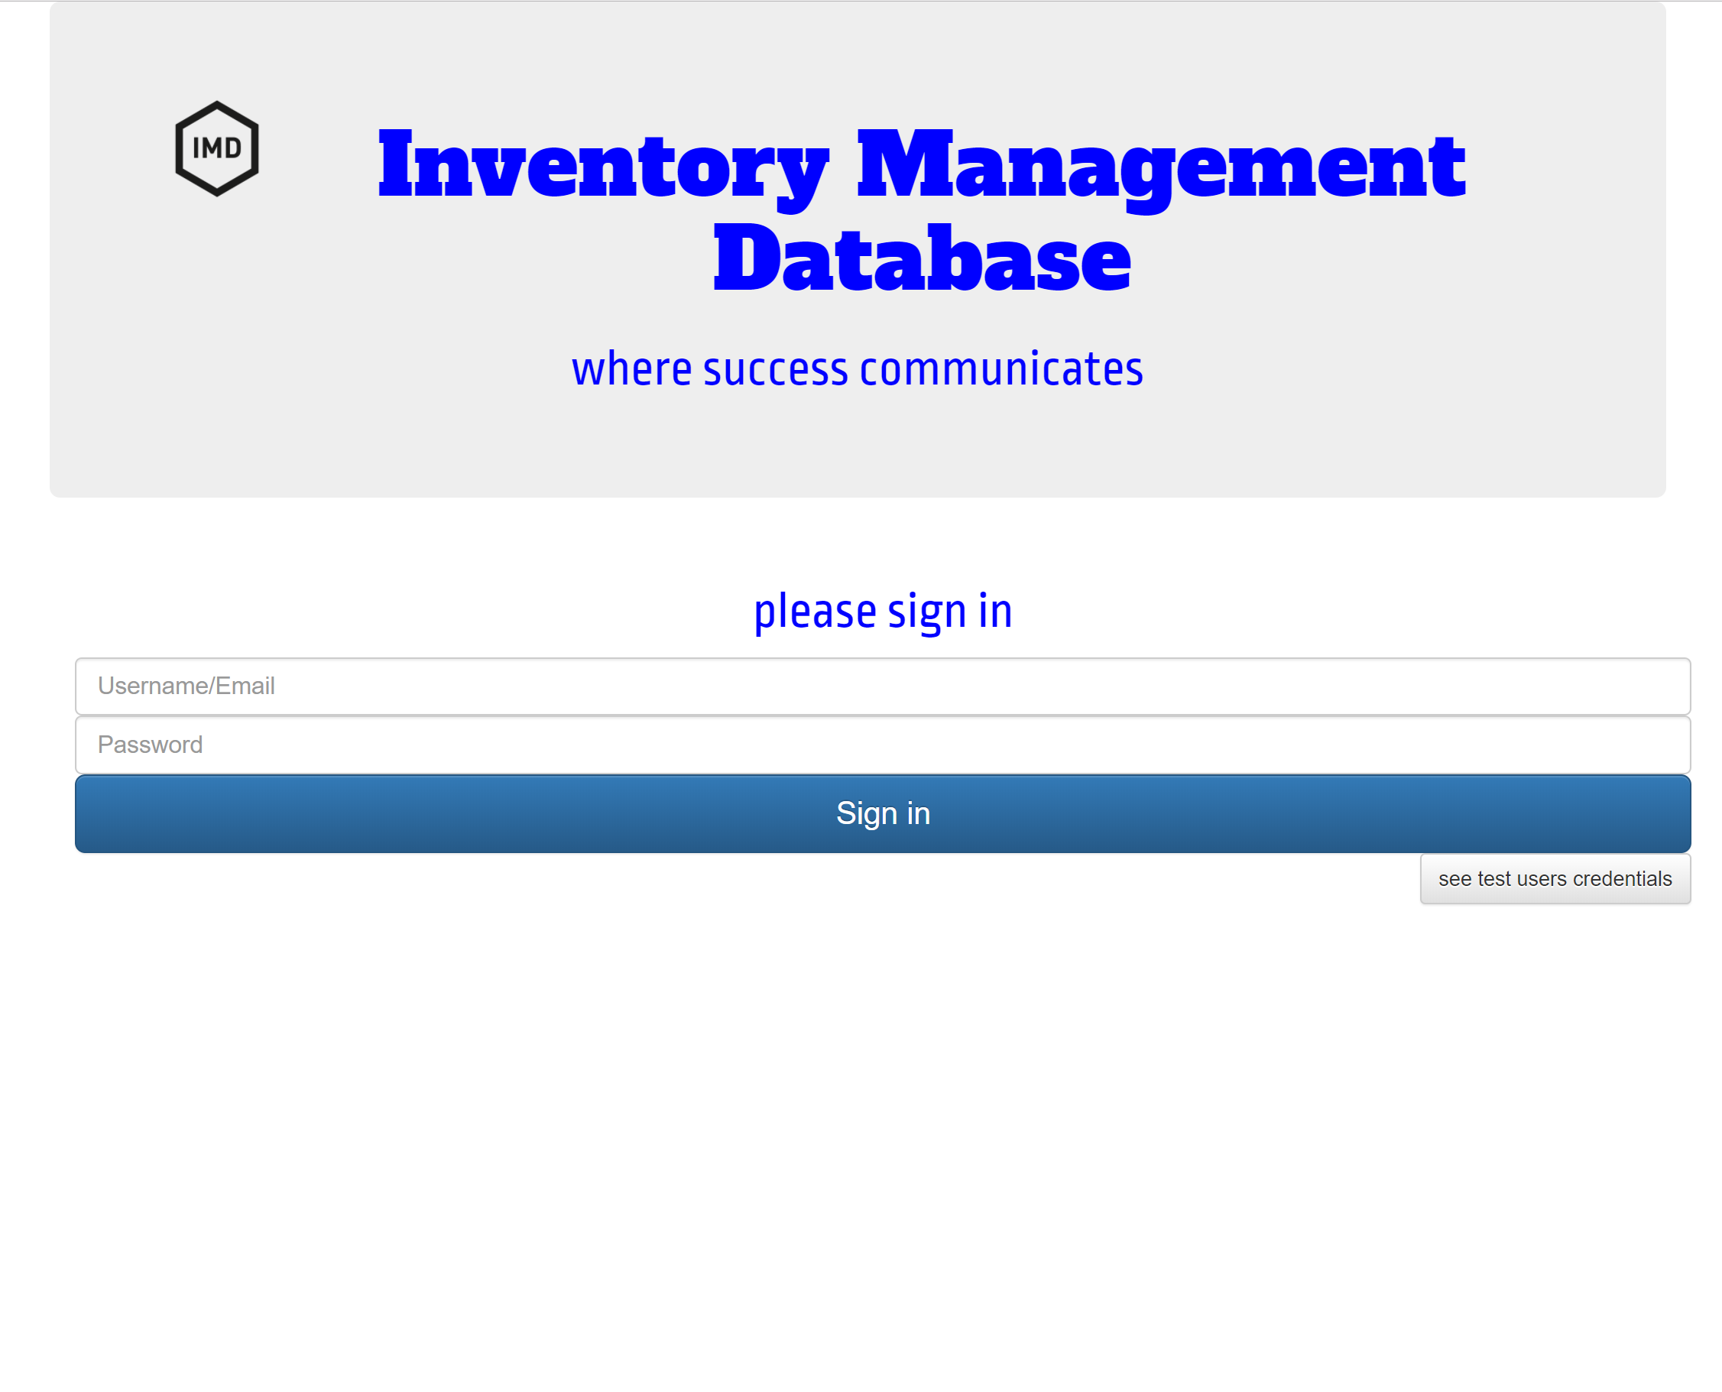
Task: Click the 'where success communicates' tagline
Action: [x=857, y=370]
